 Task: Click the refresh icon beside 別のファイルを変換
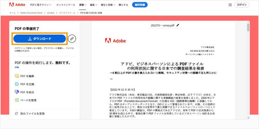tap(16, 114)
